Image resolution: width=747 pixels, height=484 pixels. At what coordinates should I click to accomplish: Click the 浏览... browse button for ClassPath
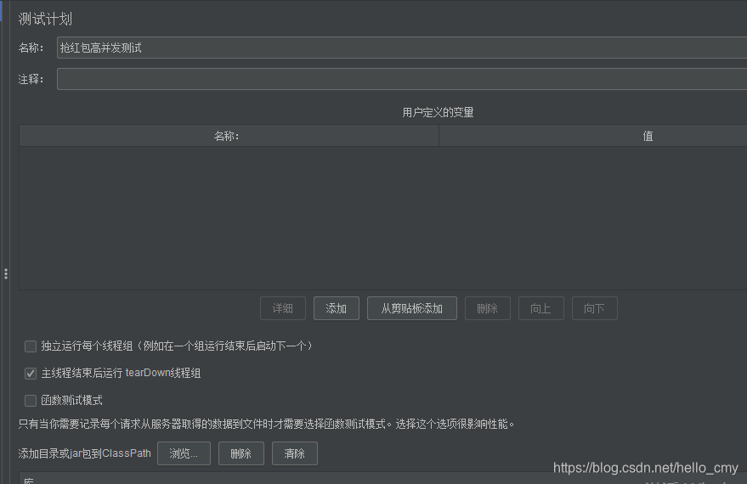click(184, 453)
